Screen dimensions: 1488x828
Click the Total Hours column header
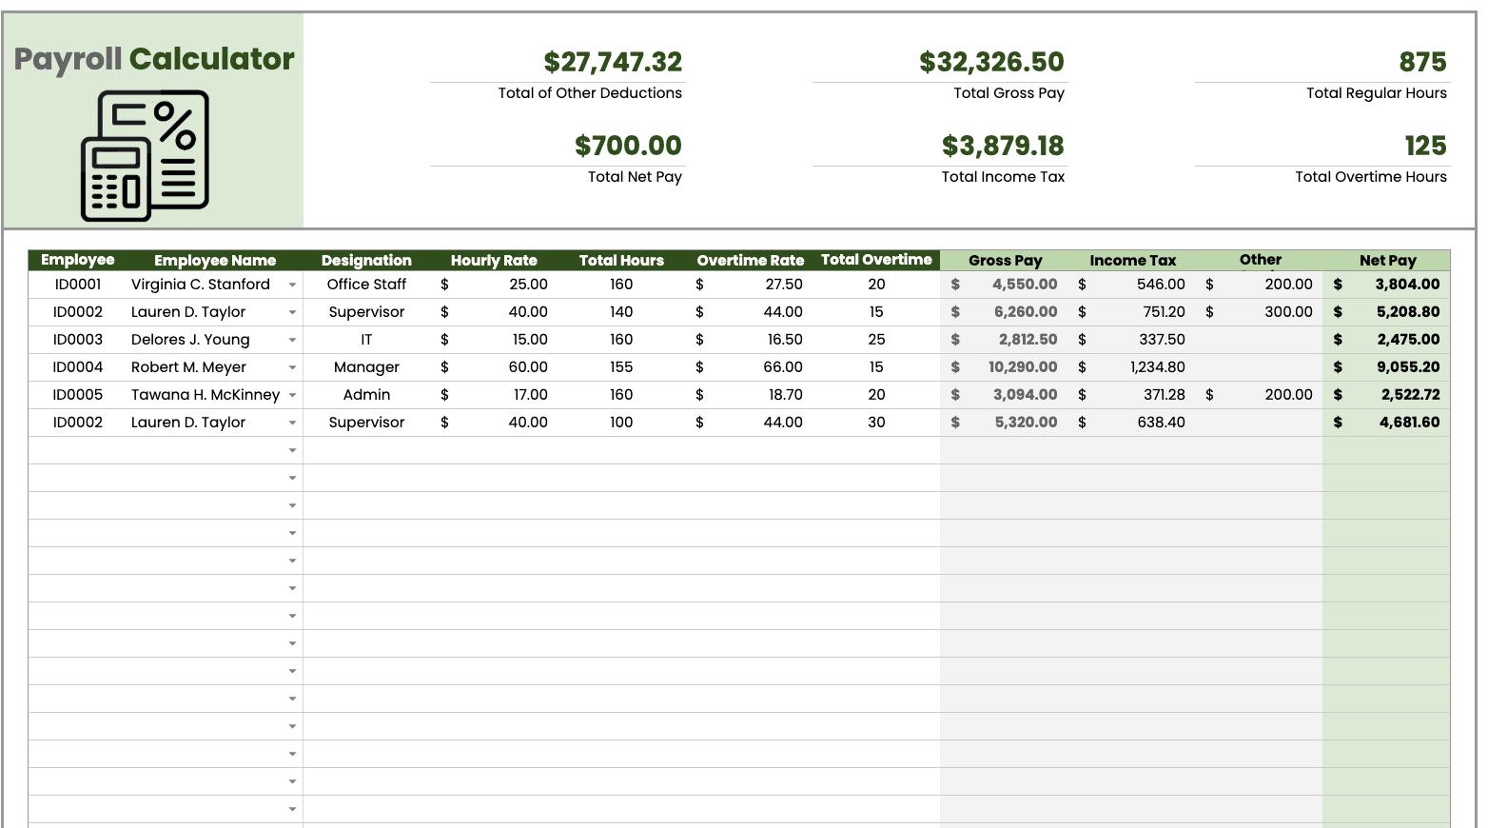[x=621, y=261]
